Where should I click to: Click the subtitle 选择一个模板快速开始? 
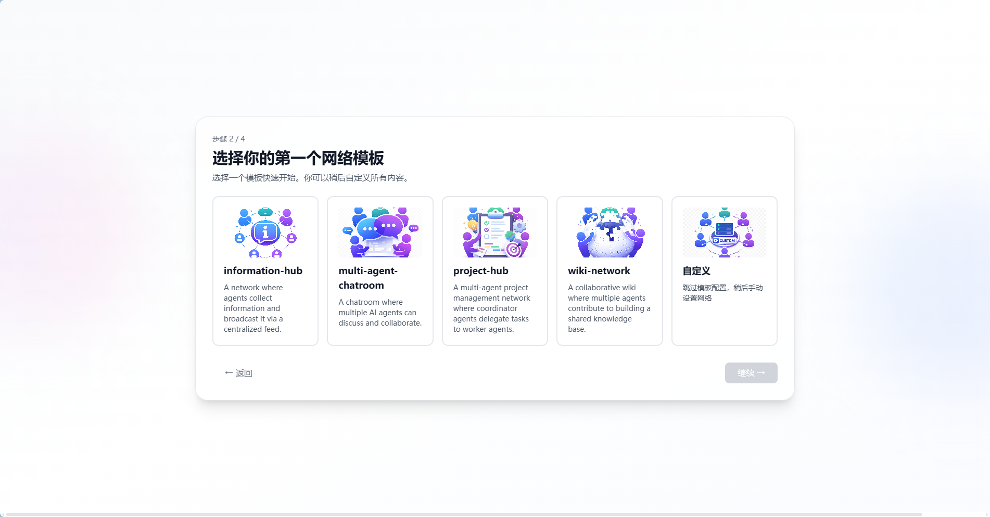(311, 178)
